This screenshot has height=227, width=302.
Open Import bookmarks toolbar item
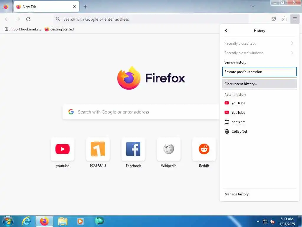[x=22, y=29]
